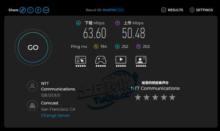Click the web browsing experience icon
The image size is (220, 131).
coord(81,61)
